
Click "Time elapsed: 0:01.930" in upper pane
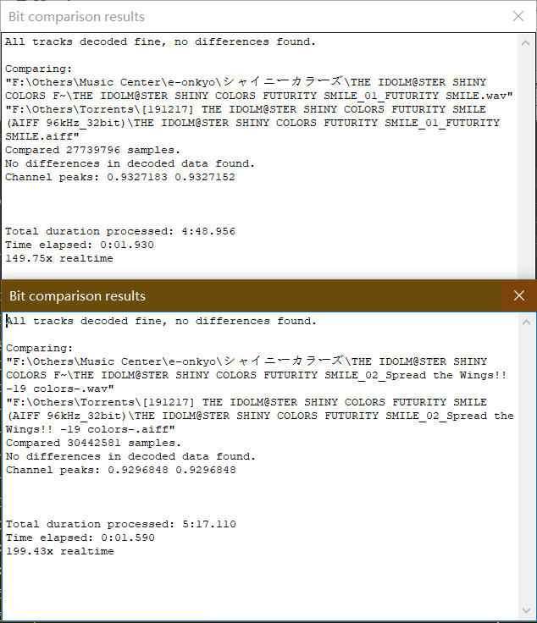point(79,245)
